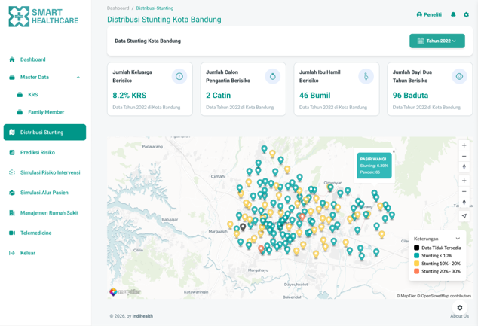
Task: Click the Indihealth footer link
Action: [x=142, y=316]
